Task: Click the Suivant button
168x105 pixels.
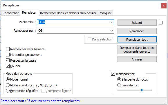Action: 137,23
